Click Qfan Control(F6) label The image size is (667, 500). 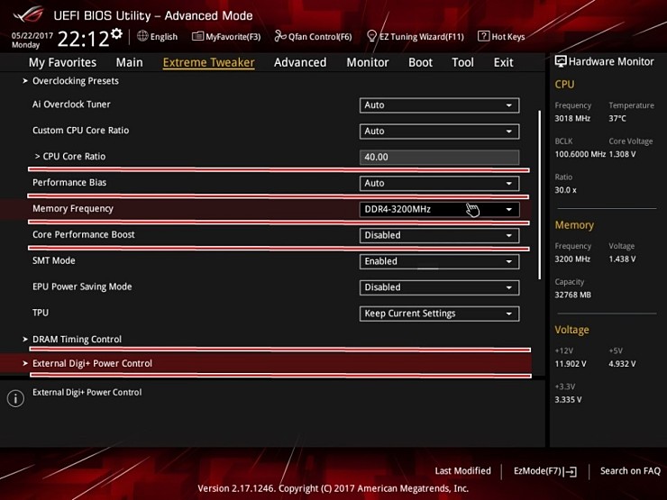pyautogui.click(x=320, y=37)
